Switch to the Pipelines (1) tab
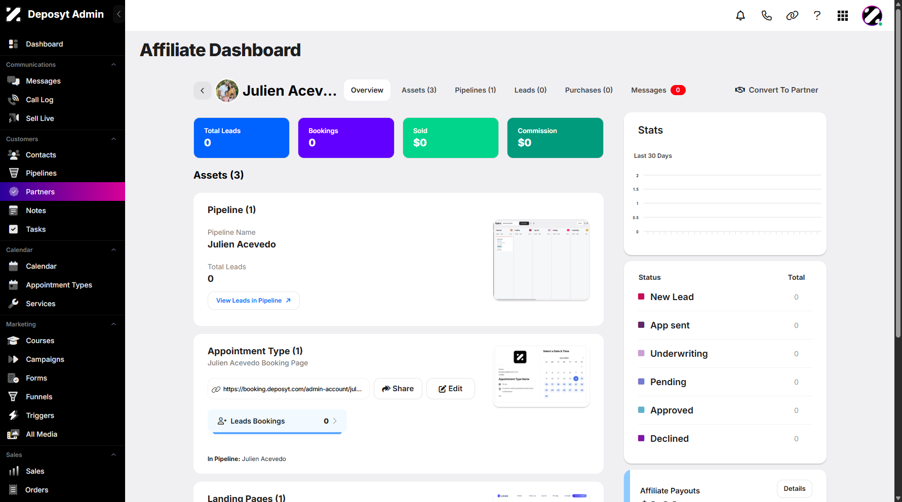Image resolution: width=902 pixels, height=502 pixels. (x=475, y=90)
